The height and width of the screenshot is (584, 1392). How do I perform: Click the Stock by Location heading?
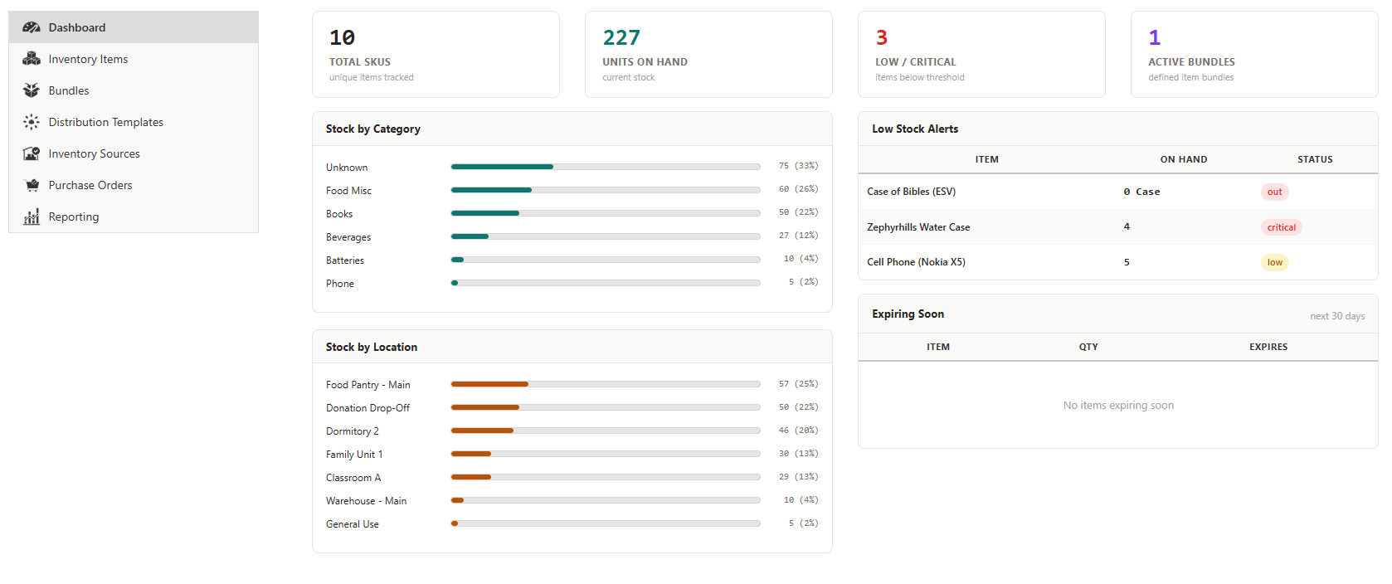pos(372,347)
